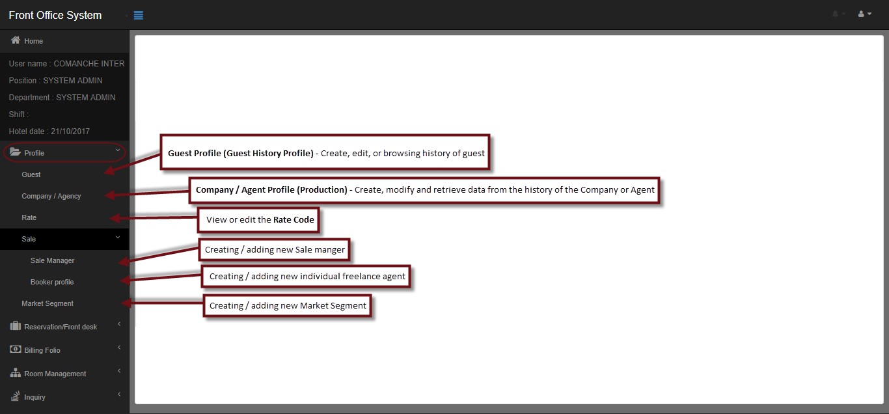The height and width of the screenshot is (414, 889).
Task: Open the Rate menu entry
Action: coord(29,217)
